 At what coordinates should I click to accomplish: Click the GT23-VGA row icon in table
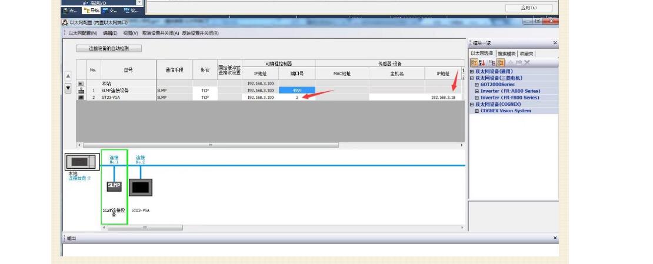pos(81,97)
